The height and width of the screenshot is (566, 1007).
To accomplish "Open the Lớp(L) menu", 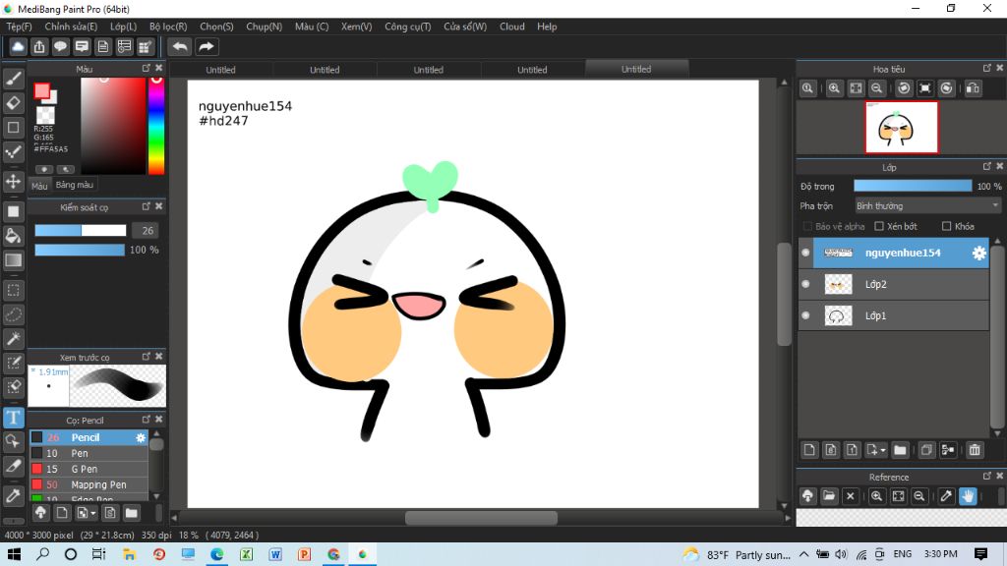I will [123, 27].
